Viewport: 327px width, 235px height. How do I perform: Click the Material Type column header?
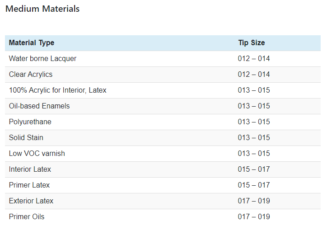[32, 43]
